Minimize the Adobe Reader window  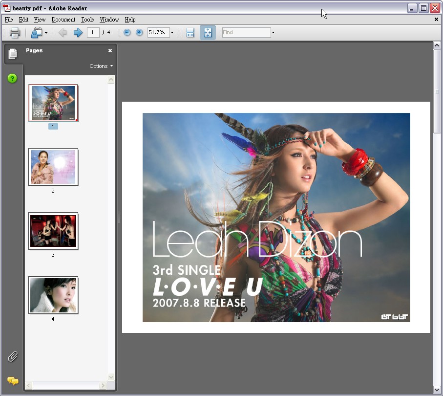tap(412, 8)
